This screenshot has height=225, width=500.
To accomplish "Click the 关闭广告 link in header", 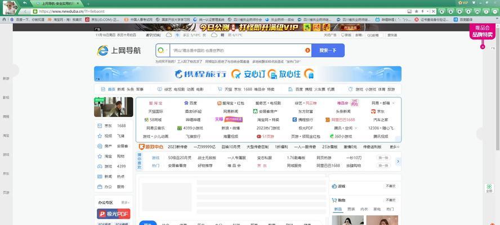I will click(330, 35).
